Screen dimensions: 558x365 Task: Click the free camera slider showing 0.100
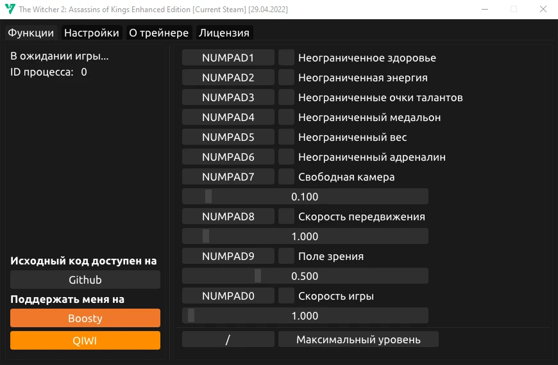pyautogui.click(x=305, y=197)
